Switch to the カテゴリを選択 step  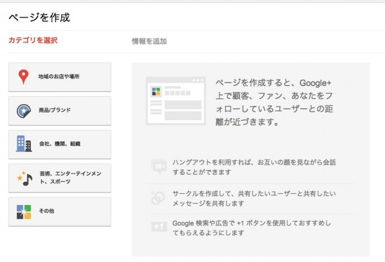click(x=33, y=41)
